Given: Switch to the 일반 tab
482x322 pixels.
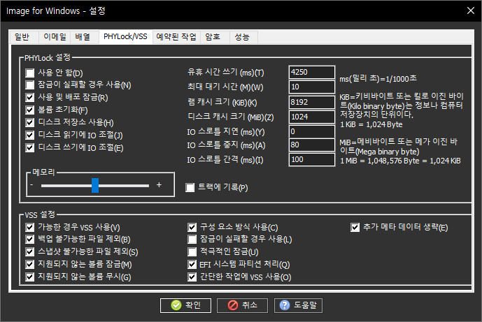Looking at the screenshot, I should click(23, 37).
